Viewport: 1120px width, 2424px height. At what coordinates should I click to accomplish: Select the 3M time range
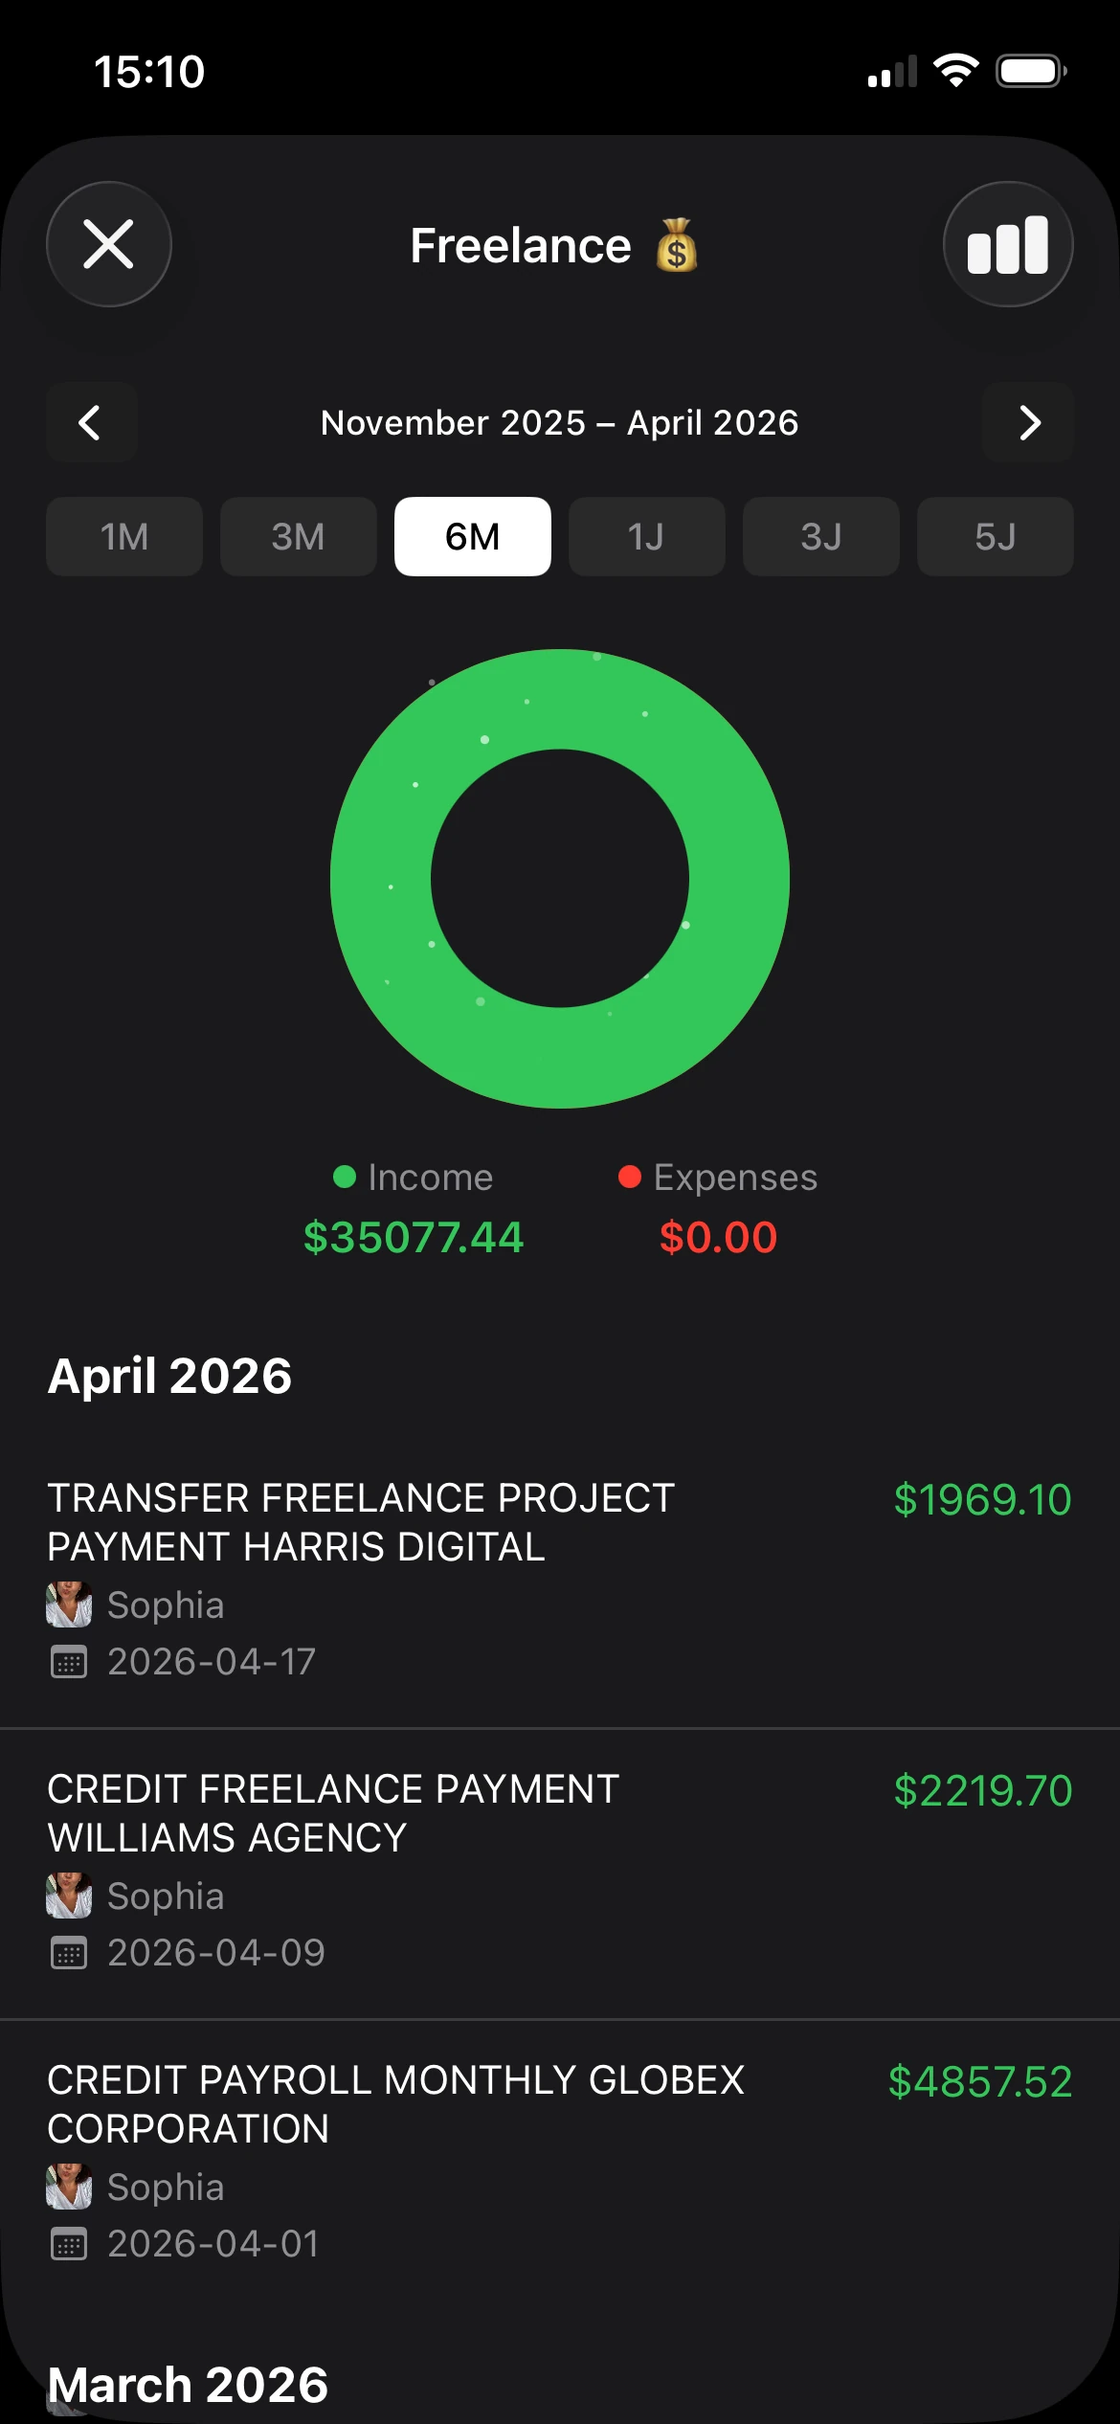[x=299, y=536]
